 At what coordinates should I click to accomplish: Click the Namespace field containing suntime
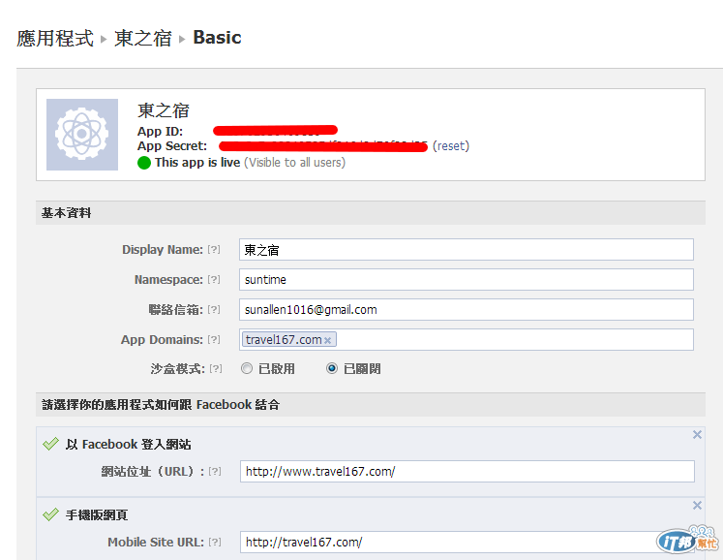(467, 280)
